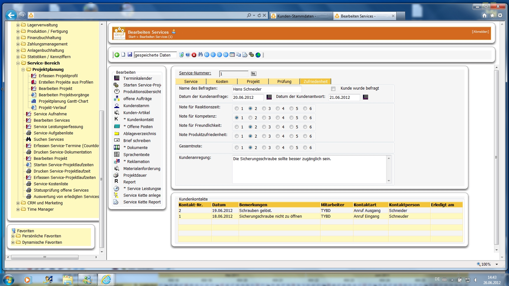
Task: Set Gesamtnote rating to 1
Action: pyautogui.click(x=237, y=147)
